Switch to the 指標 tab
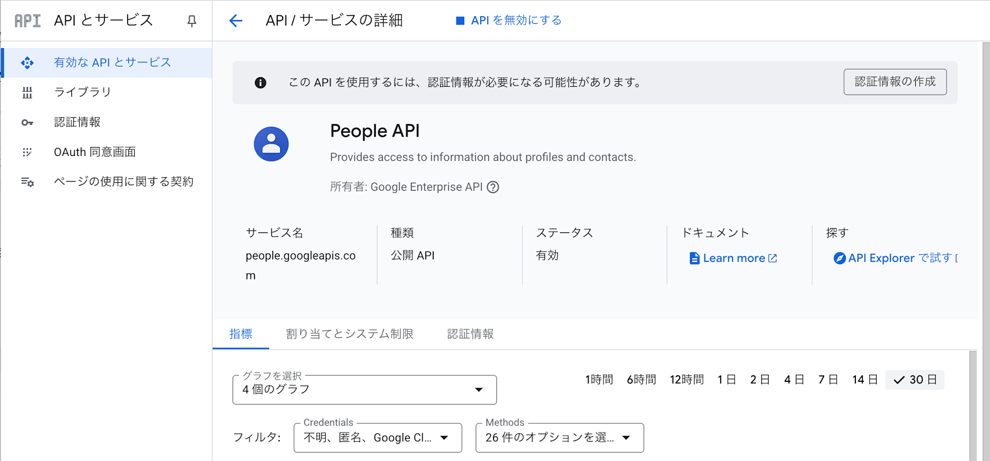Screen dimensions: 990x461 click(x=241, y=334)
